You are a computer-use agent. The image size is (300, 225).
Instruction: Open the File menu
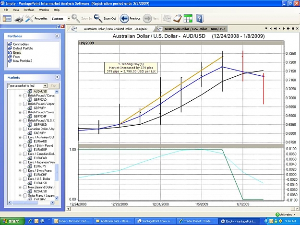tap(6, 10)
